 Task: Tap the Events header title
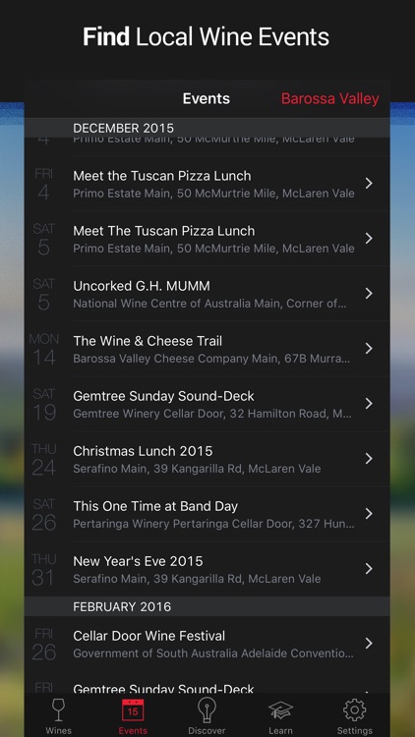pyautogui.click(x=207, y=98)
